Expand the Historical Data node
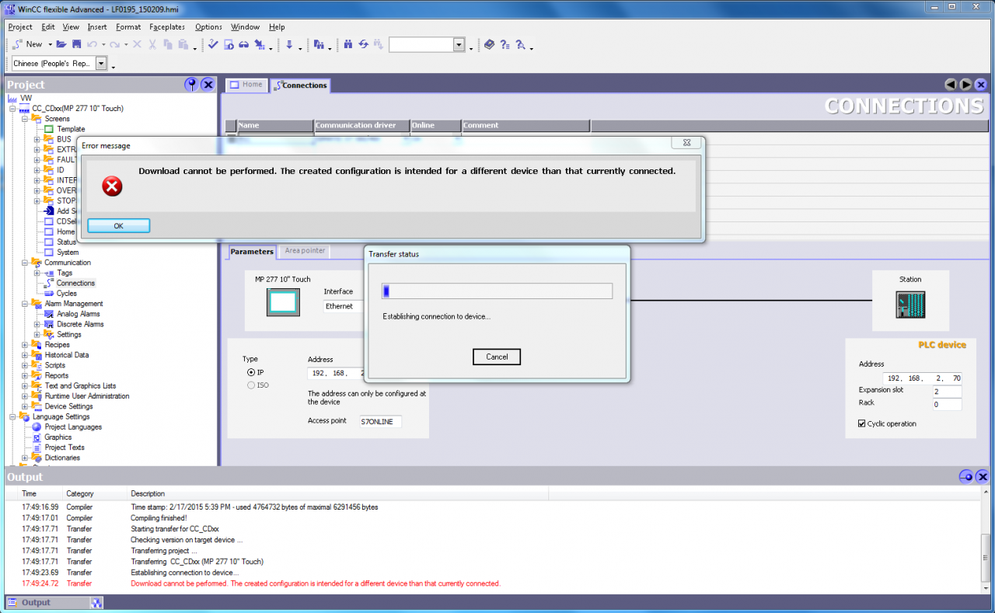 25,355
